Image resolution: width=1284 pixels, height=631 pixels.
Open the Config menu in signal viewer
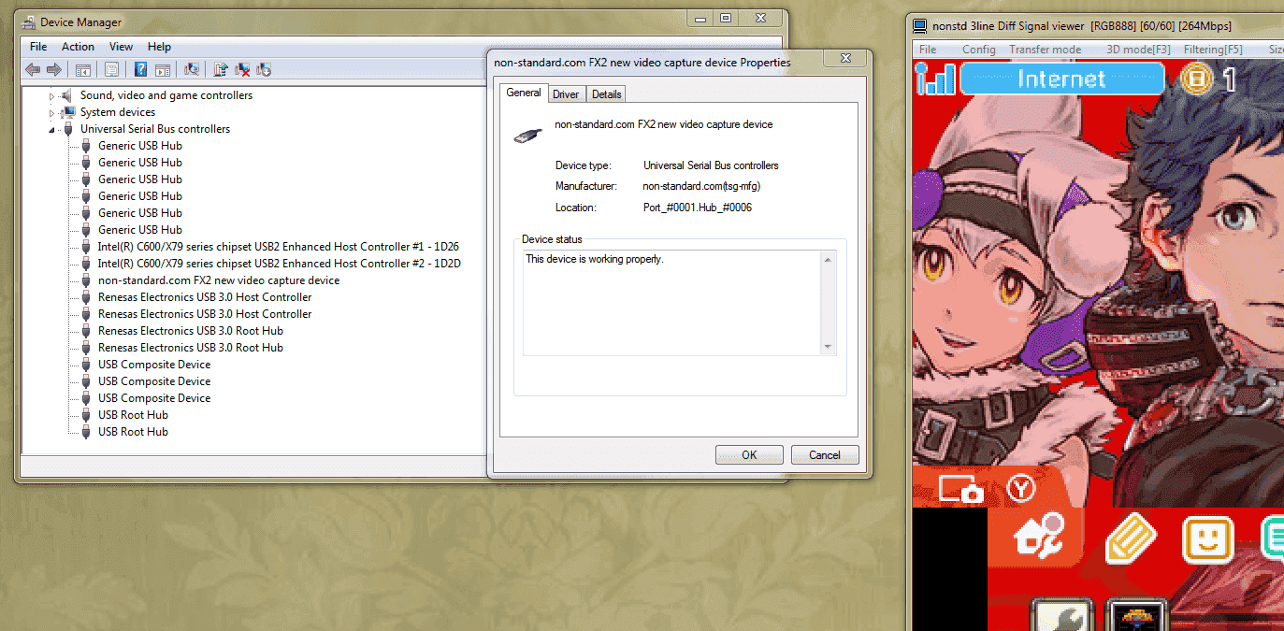978,50
